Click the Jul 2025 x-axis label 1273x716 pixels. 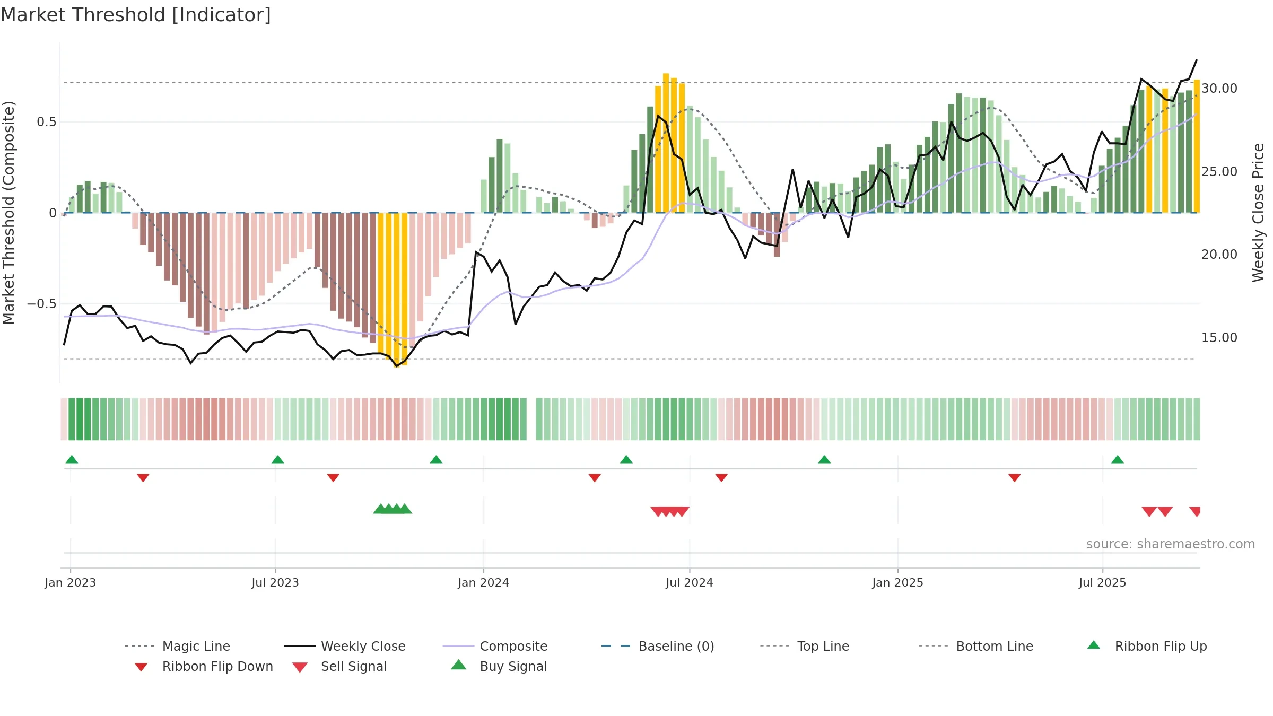point(1103,583)
